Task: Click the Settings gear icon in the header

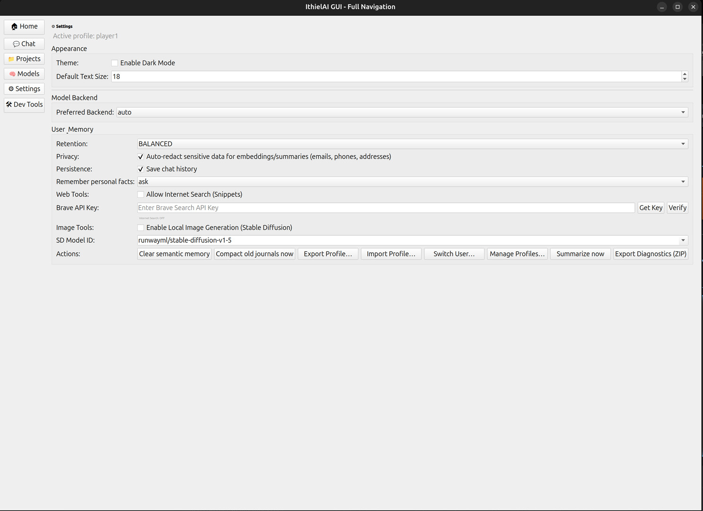Action: click(x=53, y=26)
